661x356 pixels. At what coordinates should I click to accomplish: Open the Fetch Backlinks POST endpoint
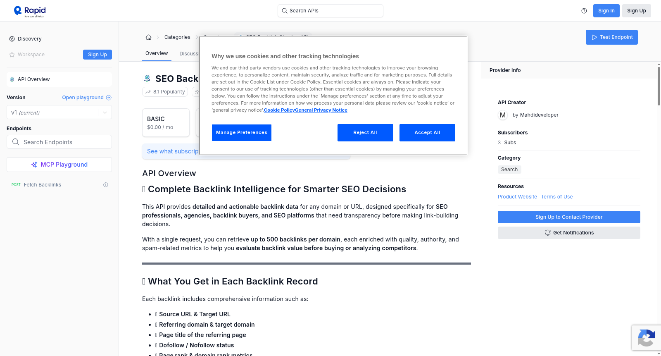point(59,185)
